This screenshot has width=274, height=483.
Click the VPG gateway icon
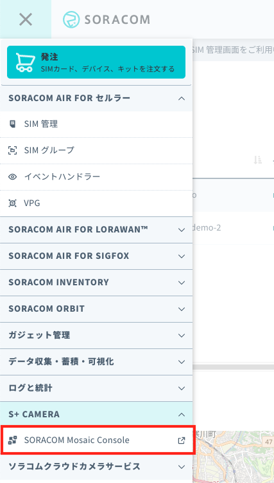12,204
